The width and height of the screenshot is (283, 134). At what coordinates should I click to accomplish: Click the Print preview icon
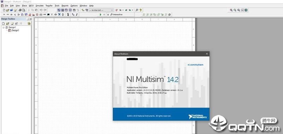pos(23,10)
